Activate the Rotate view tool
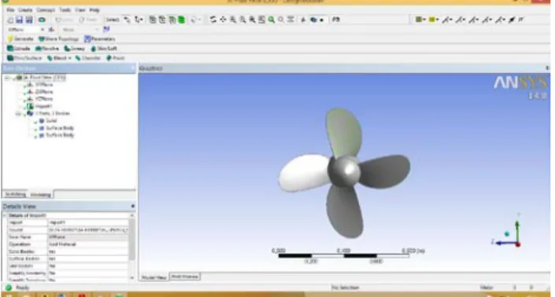Viewport: 555px width, 297px height. click(x=213, y=20)
